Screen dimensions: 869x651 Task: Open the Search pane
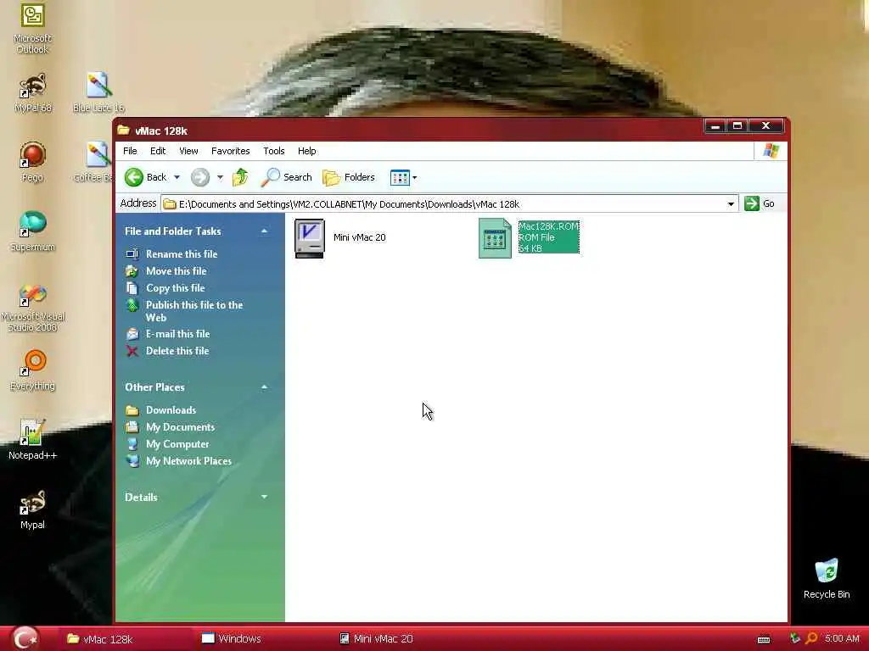[x=287, y=177]
